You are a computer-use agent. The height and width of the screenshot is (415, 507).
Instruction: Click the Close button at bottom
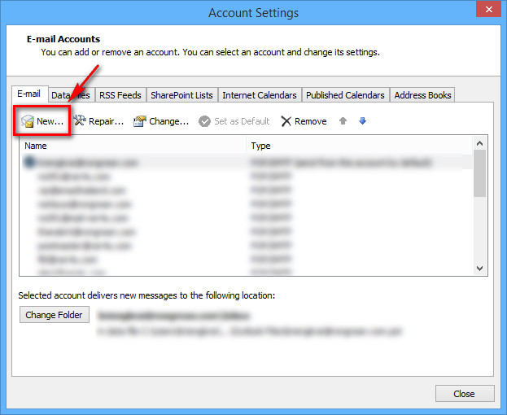465,393
